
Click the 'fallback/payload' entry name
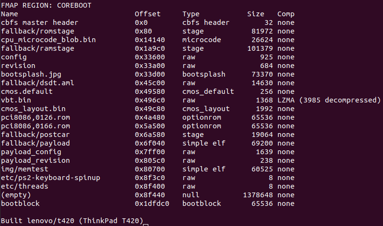(36, 143)
